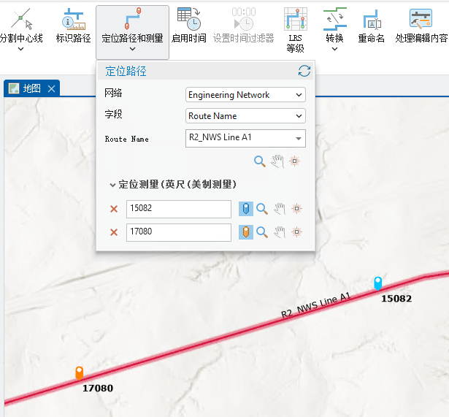Screen dimensions: 449x417
Task: Delete the 17080 measure entry
Action: pyautogui.click(x=113, y=232)
